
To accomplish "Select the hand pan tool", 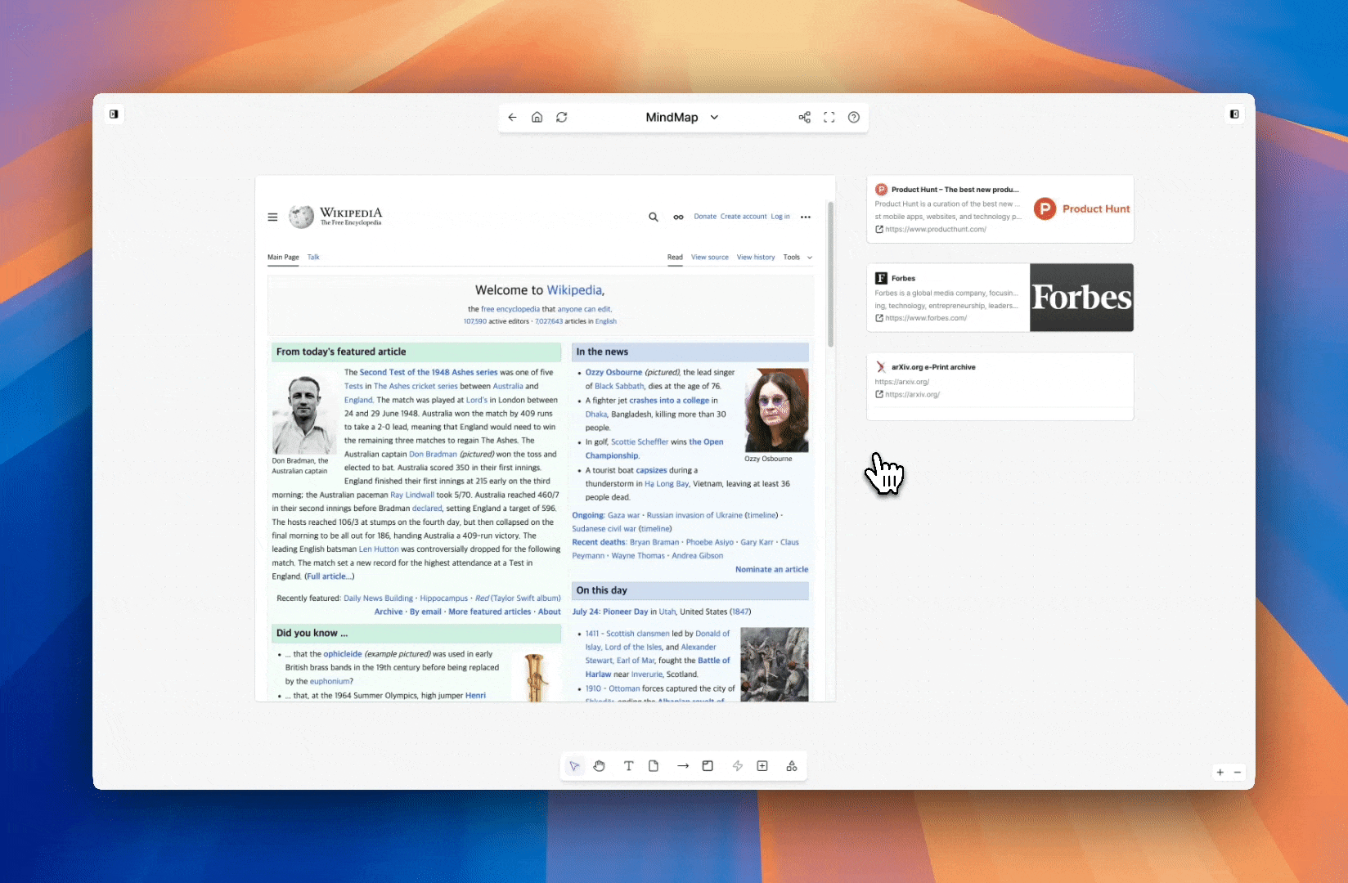I will point(600,766).
